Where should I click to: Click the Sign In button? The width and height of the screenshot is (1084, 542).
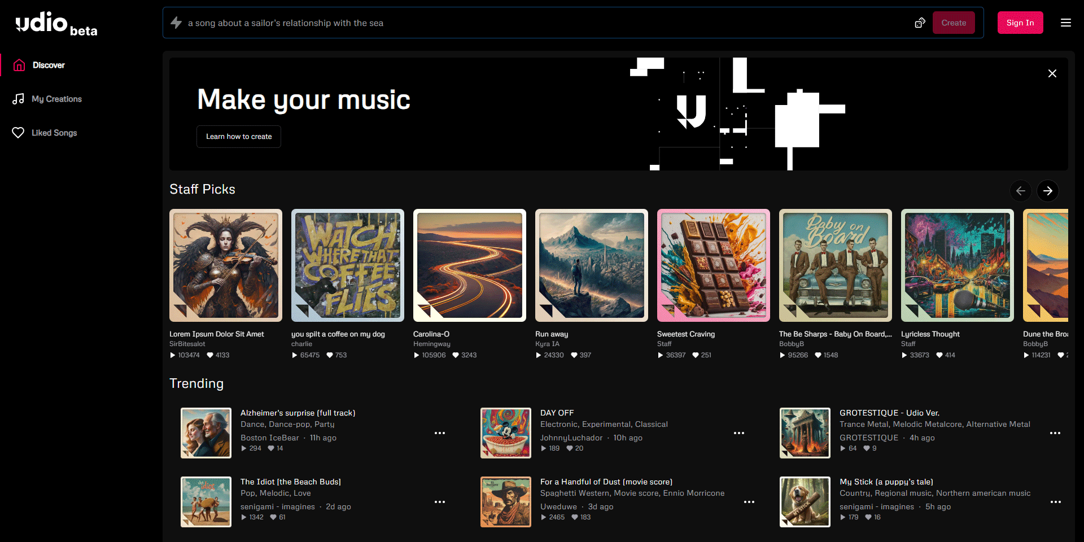[x=1020, y=23]
